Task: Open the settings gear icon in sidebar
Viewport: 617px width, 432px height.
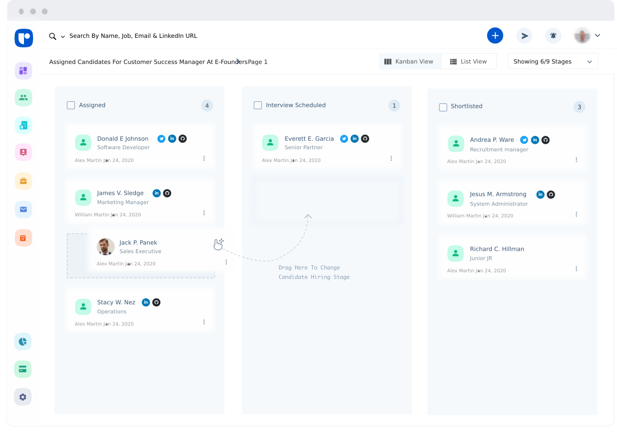Action: (23, 397)
